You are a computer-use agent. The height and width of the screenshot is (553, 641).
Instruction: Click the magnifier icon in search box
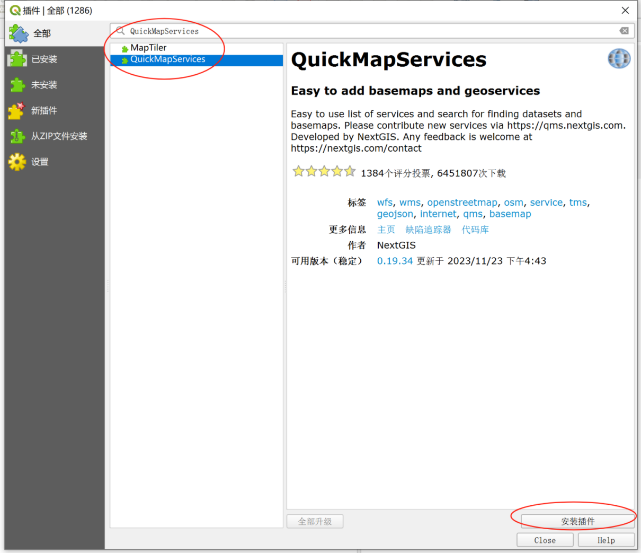[x=121, y=31]
